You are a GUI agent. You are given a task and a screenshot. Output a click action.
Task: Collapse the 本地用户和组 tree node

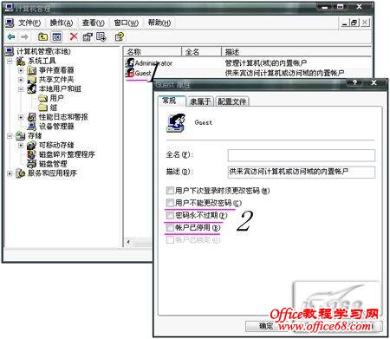[21, 89]
